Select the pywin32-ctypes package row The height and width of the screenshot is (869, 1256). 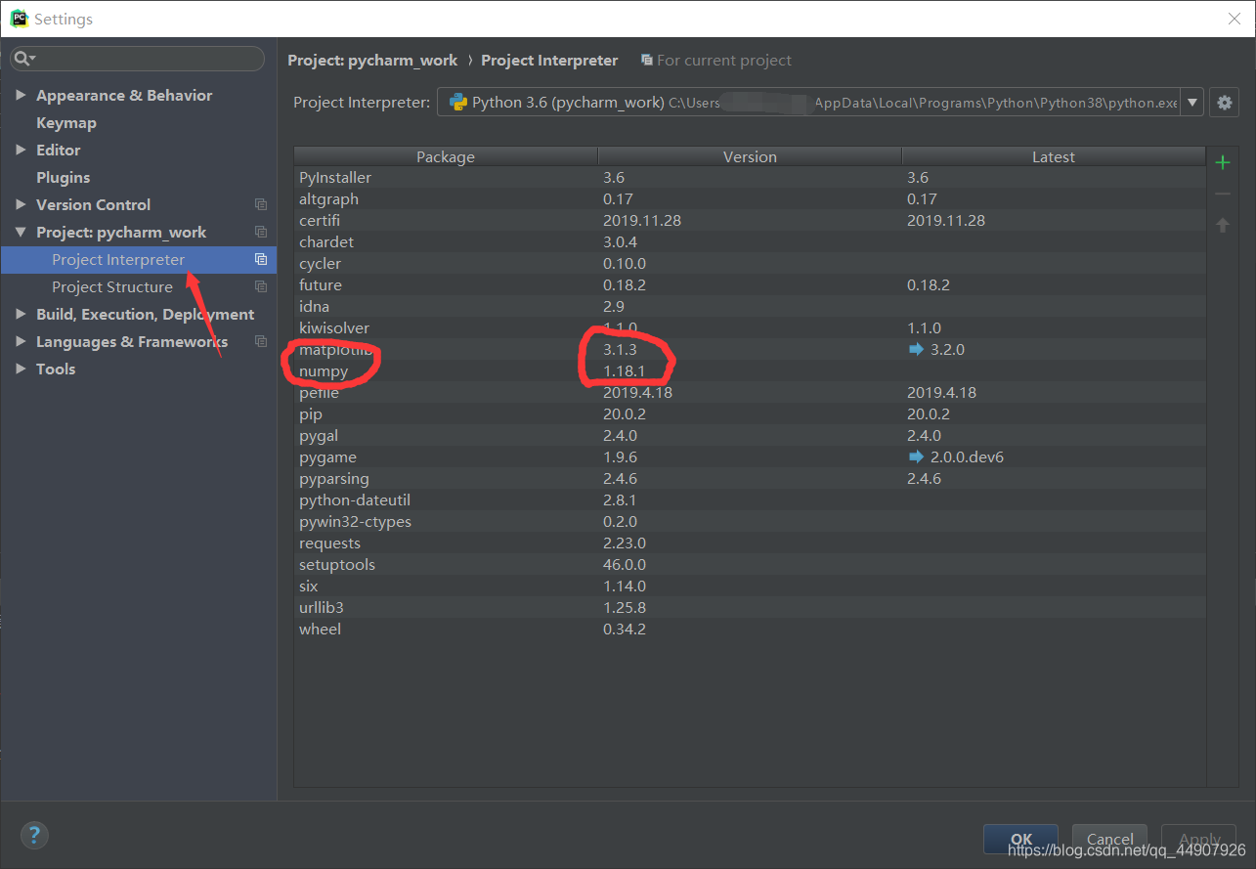pos(750,521)
